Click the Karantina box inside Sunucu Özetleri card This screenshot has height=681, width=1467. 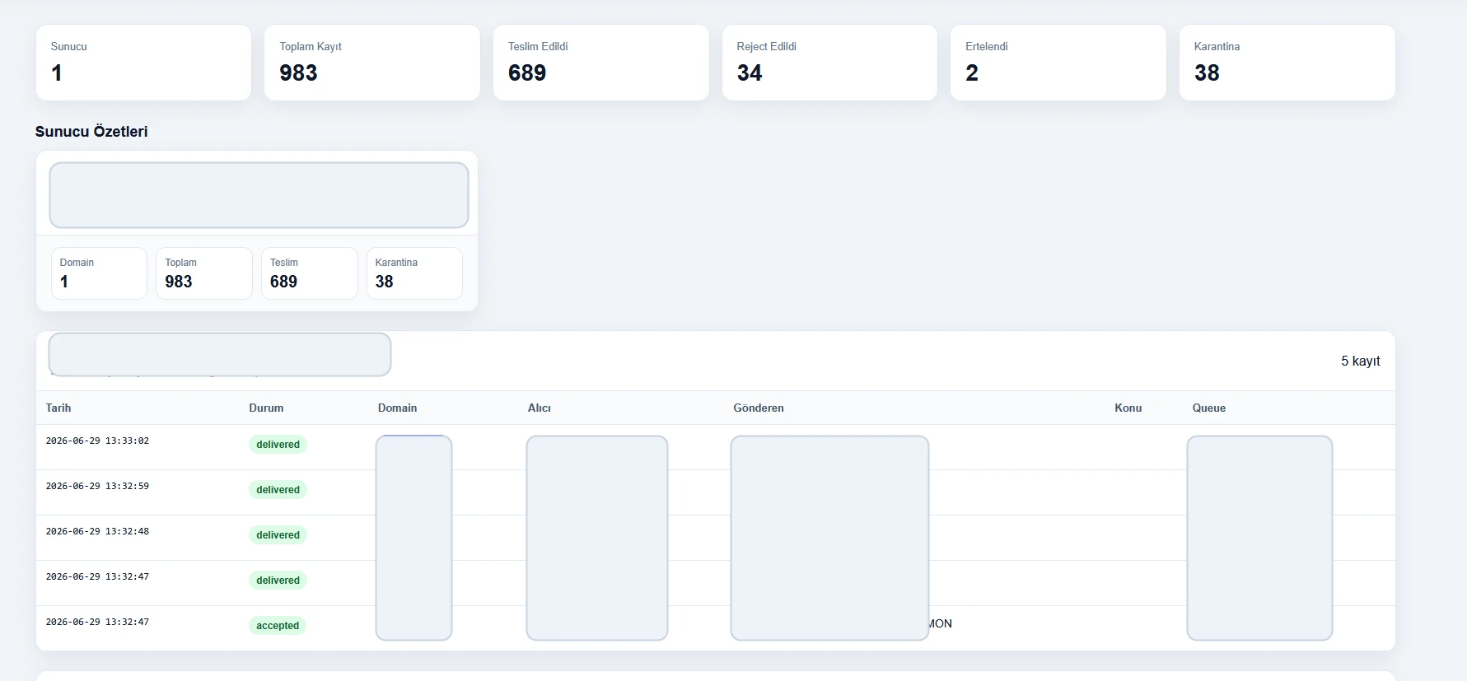coord(414,273)
